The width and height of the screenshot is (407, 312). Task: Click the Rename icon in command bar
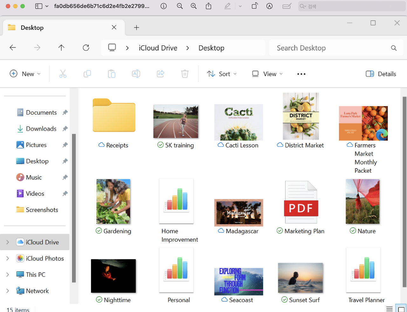[x=136, y=74]
